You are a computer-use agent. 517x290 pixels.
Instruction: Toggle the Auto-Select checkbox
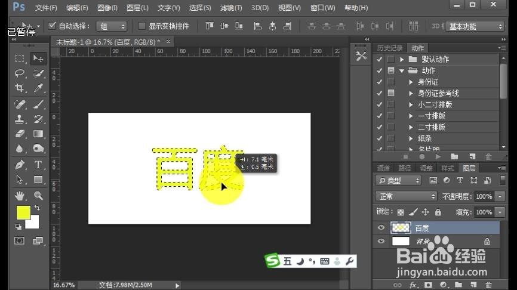(52, 26)
